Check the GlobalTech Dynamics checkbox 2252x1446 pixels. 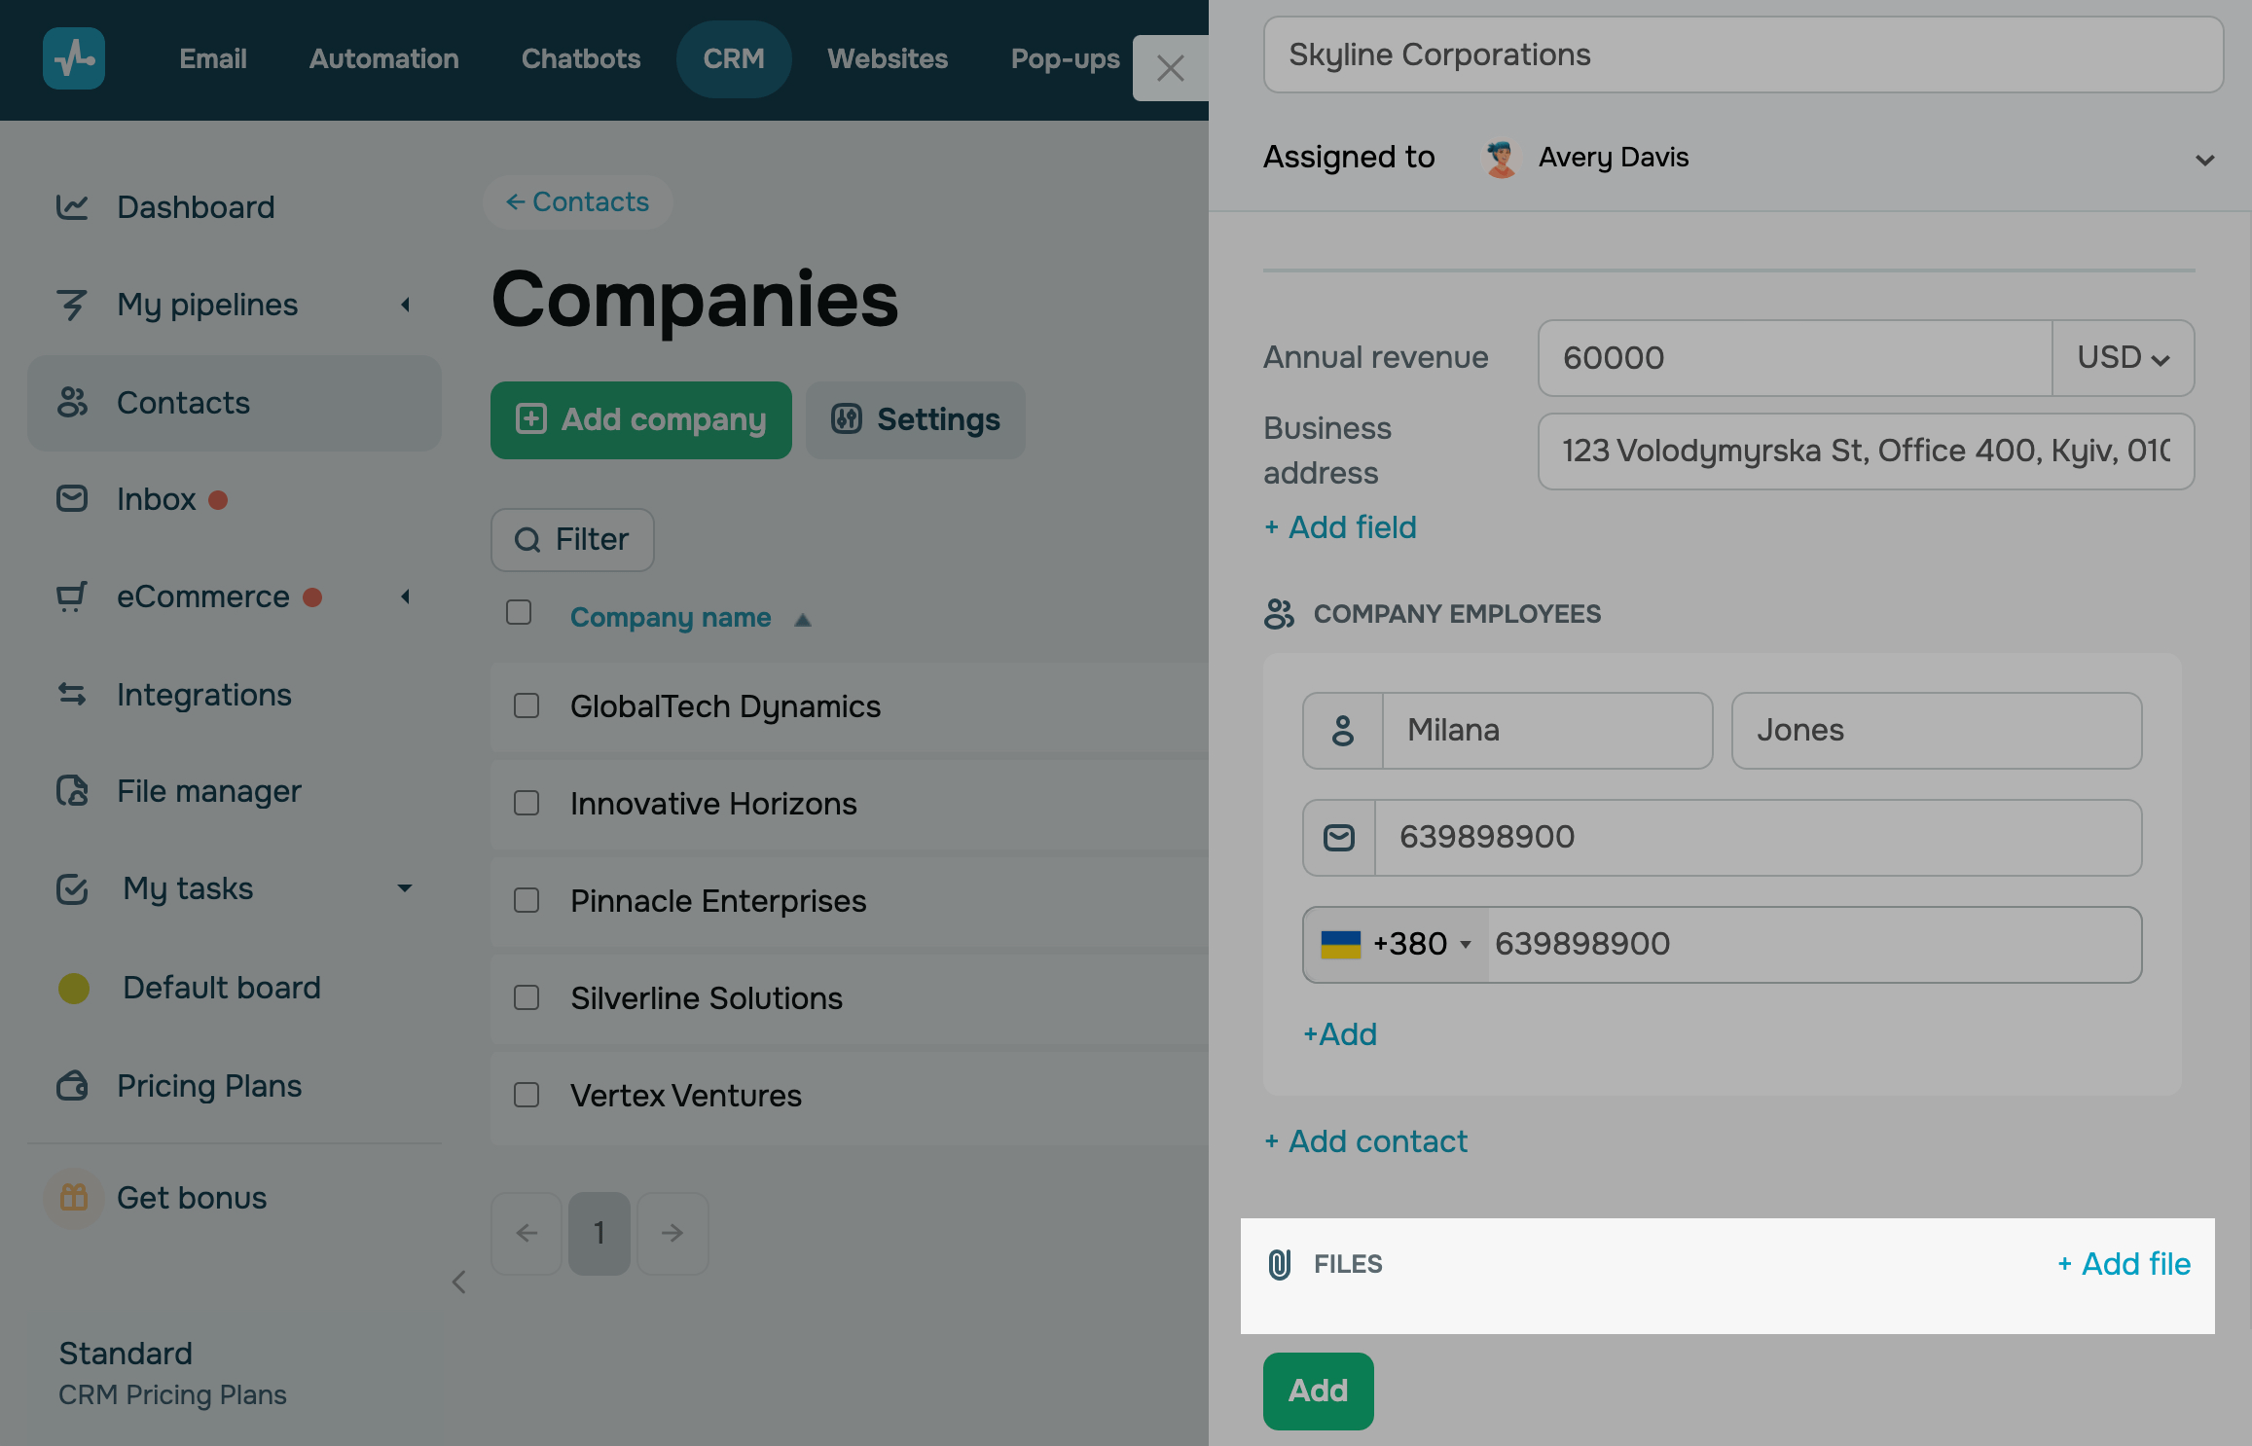point(527,705)
